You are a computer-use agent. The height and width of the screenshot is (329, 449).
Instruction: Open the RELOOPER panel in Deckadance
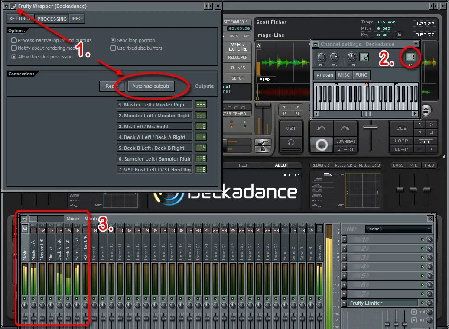pyautogui.click(x=238, y=58)
